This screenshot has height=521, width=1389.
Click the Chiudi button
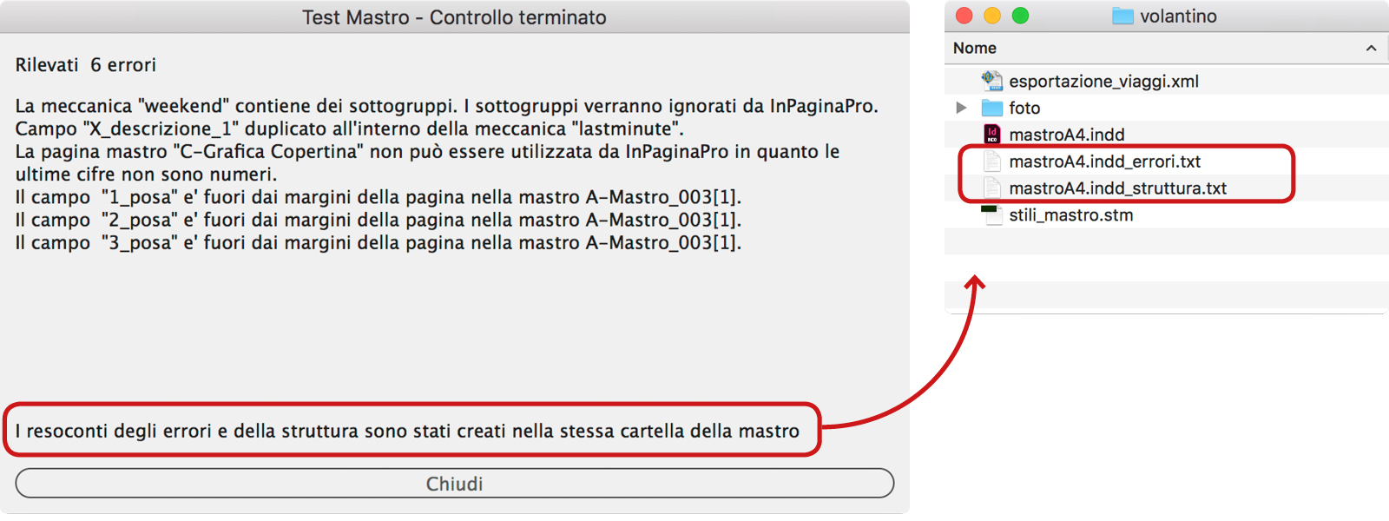pos(454,484)
